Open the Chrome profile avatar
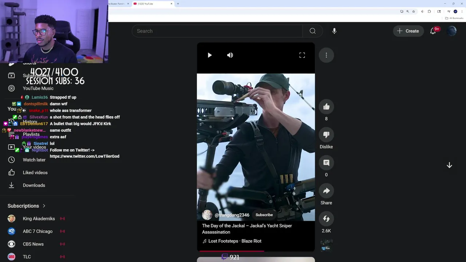This screenshot has width=466, height=262. point(455,11)
